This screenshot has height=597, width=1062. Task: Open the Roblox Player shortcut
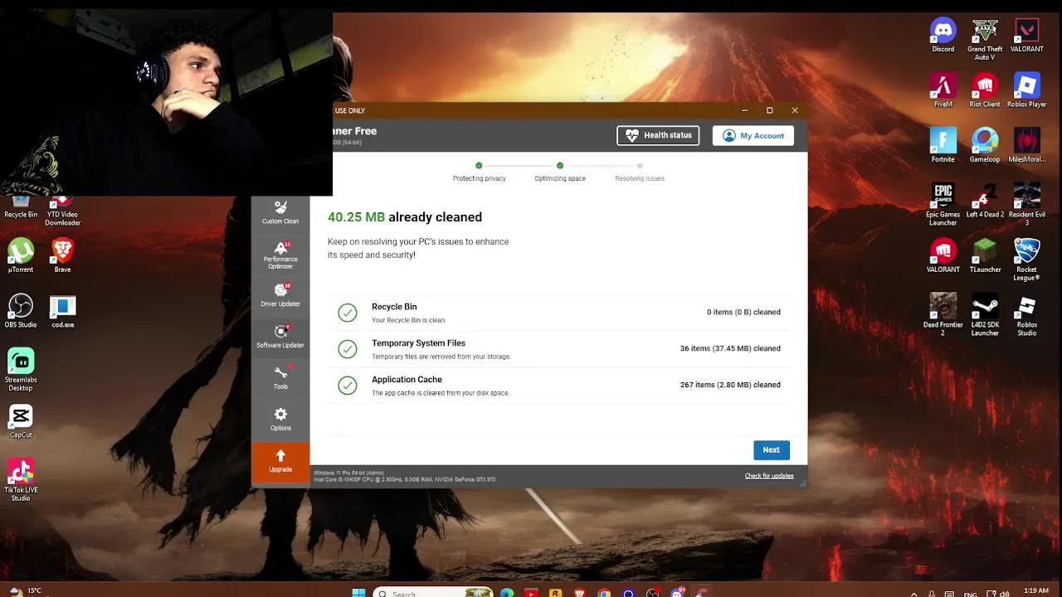point(1027,91)
